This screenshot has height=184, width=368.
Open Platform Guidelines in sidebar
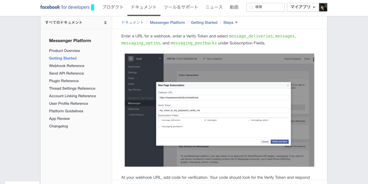click(66, 111)
